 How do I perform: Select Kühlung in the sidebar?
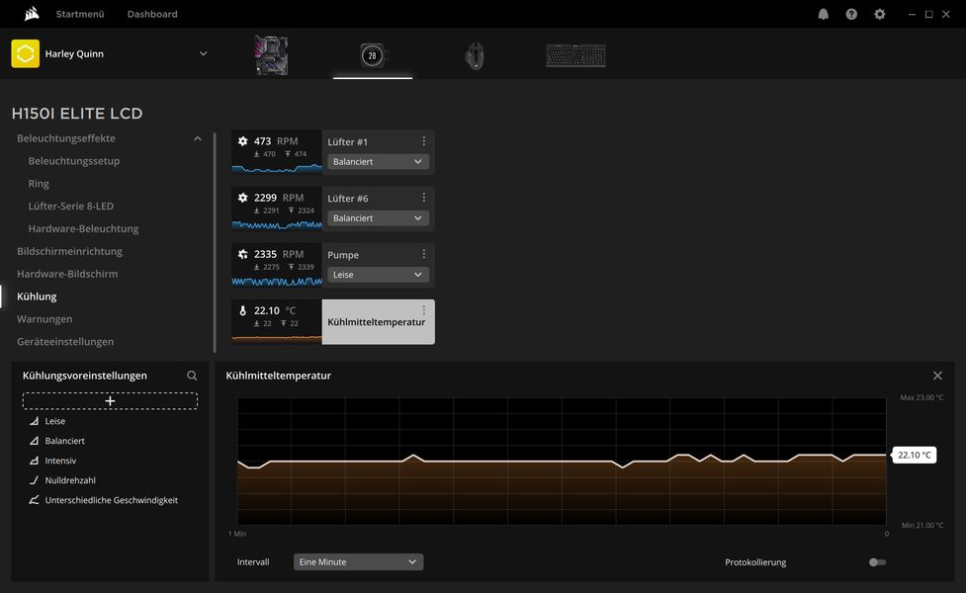37,296
